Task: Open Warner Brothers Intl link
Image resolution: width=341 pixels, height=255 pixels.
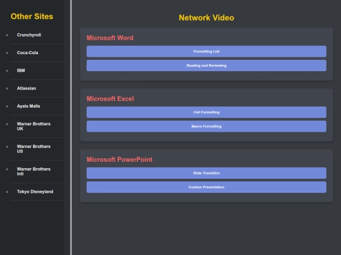Action: click(33, 171)
